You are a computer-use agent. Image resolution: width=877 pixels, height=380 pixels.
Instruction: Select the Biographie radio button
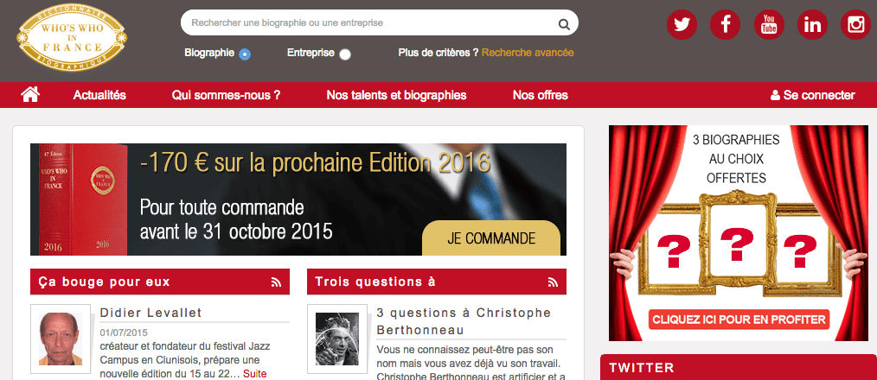(245, 54)
